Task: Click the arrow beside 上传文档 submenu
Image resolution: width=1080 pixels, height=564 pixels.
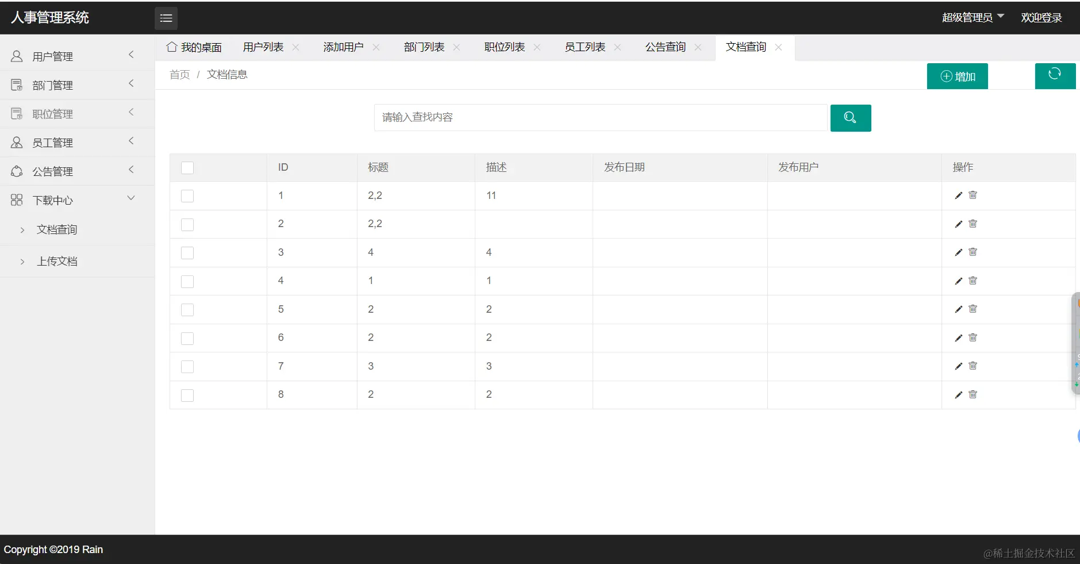Action: (22, 262)
